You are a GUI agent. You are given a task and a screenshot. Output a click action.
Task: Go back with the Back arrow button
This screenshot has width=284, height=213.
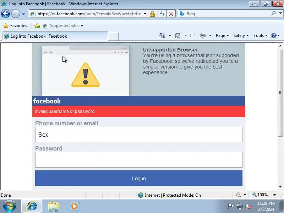(x=5, y=14)
